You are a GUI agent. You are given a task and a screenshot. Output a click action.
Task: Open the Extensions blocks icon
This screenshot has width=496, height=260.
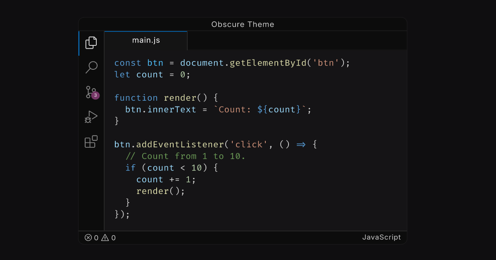click(x=91, y=142)
